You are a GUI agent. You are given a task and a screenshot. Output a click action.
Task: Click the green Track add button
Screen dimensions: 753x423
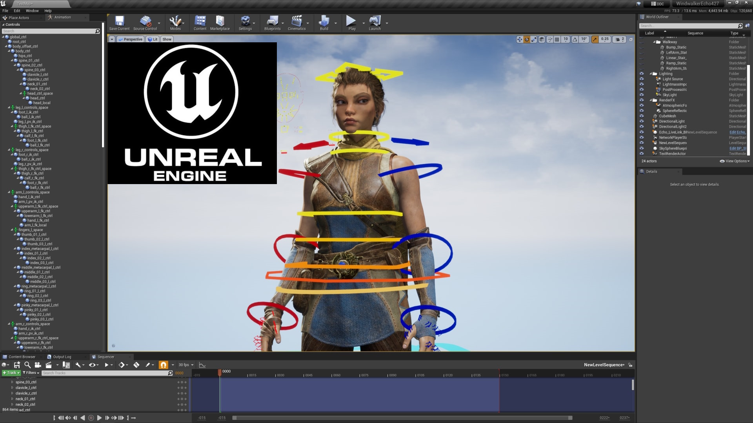click(11, 373)
